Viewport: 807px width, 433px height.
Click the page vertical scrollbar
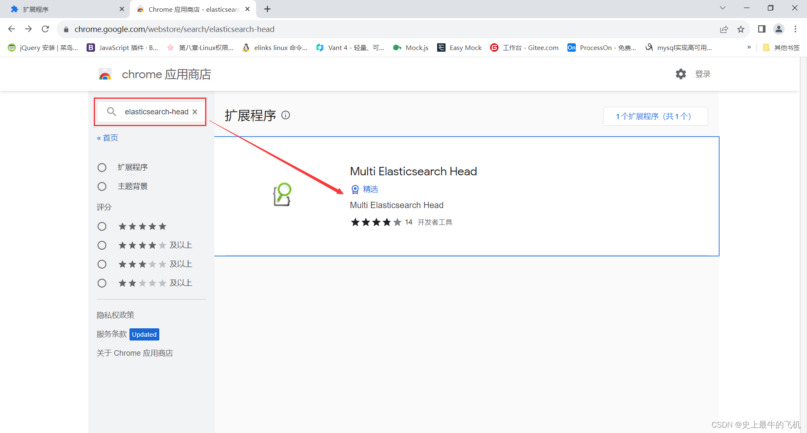pos(803,245)
